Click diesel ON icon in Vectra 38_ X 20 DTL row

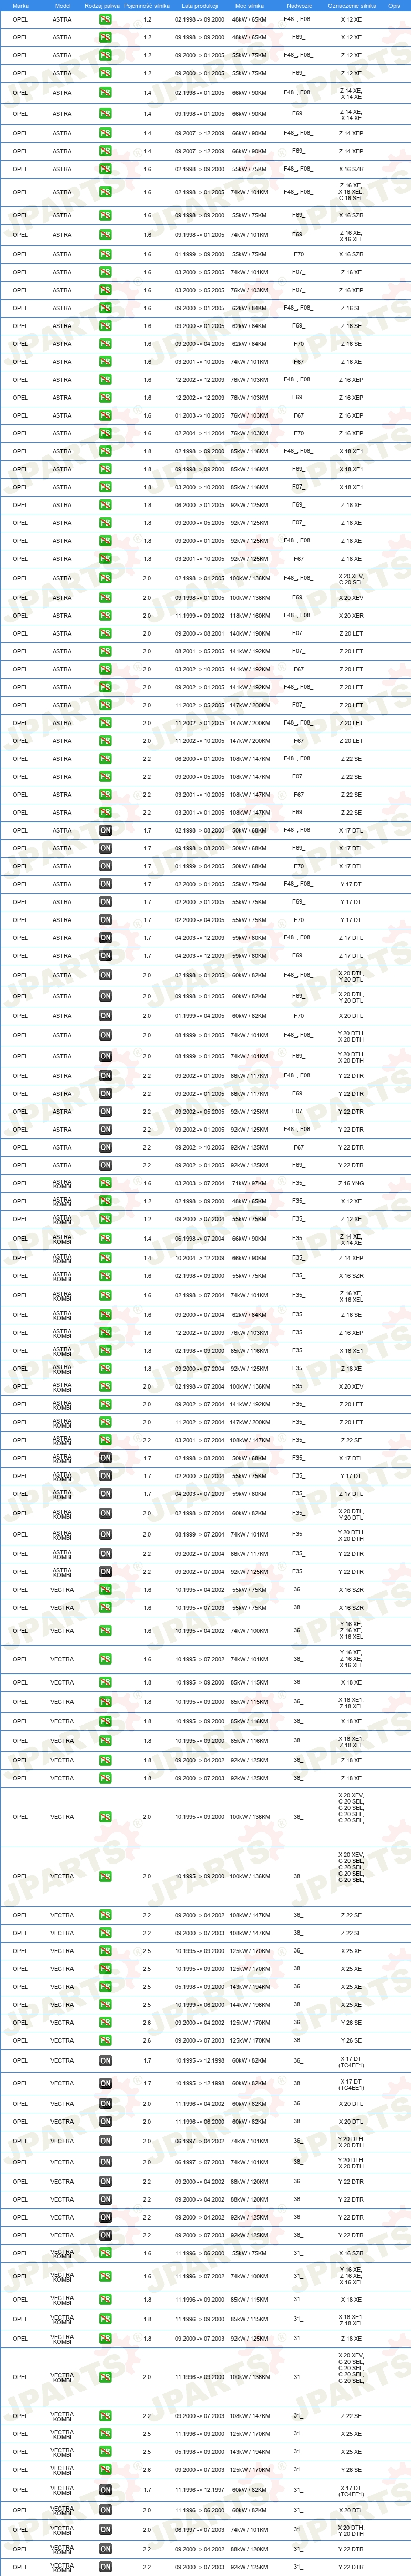click(105, 2122)
